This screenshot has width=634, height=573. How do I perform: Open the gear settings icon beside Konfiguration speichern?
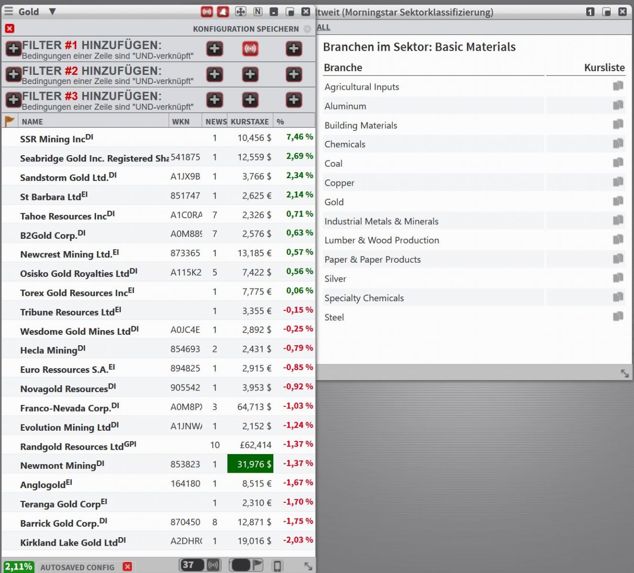307,29
